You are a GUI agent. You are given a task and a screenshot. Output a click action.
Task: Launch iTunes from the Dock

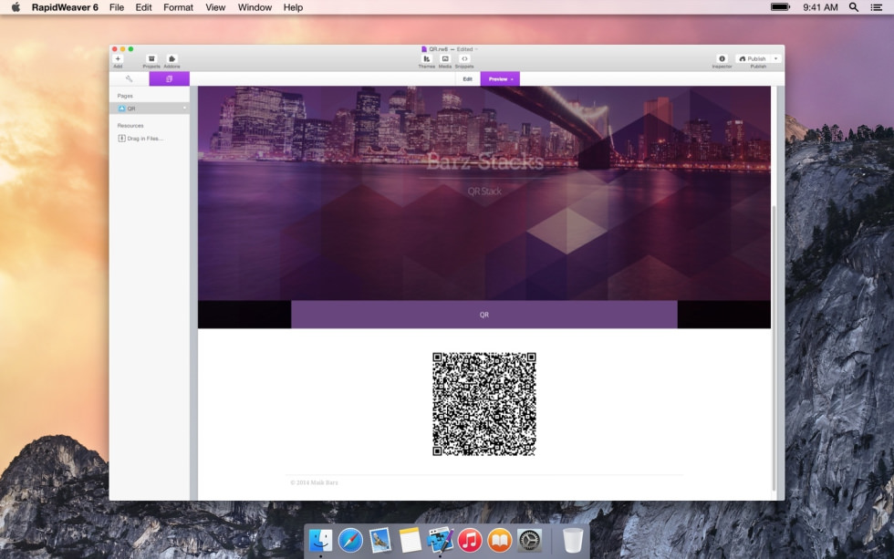tap(470, 540)
